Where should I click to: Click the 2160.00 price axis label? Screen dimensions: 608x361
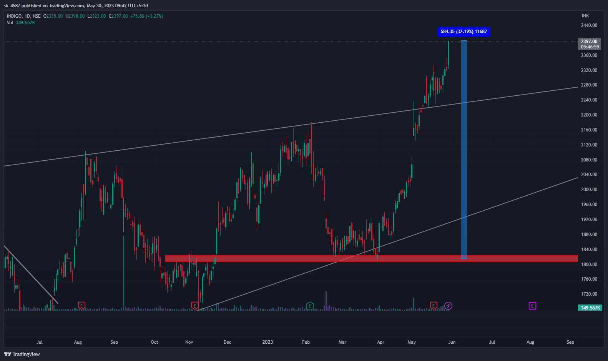[589, 130]
